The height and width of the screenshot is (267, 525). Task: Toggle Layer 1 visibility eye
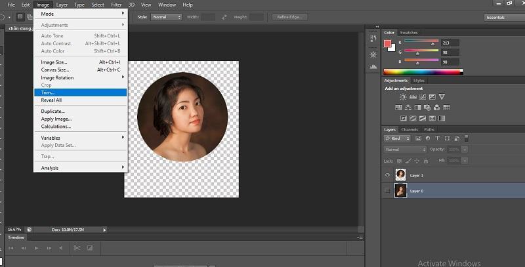[x=387, y=175]
